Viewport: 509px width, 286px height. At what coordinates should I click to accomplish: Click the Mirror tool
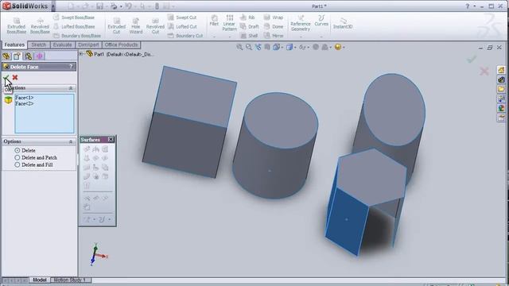click(x=274, y=35)
